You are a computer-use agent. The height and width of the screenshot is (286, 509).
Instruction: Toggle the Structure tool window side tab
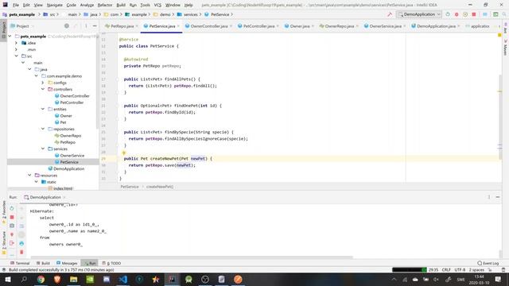coord(4,243)
